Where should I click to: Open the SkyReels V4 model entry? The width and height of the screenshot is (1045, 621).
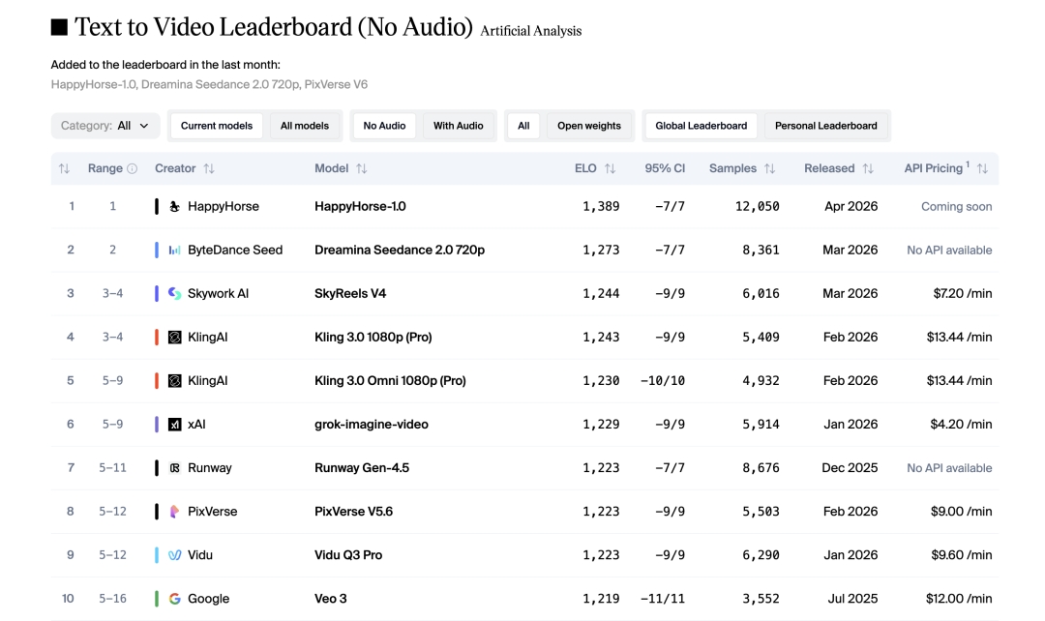350,293
